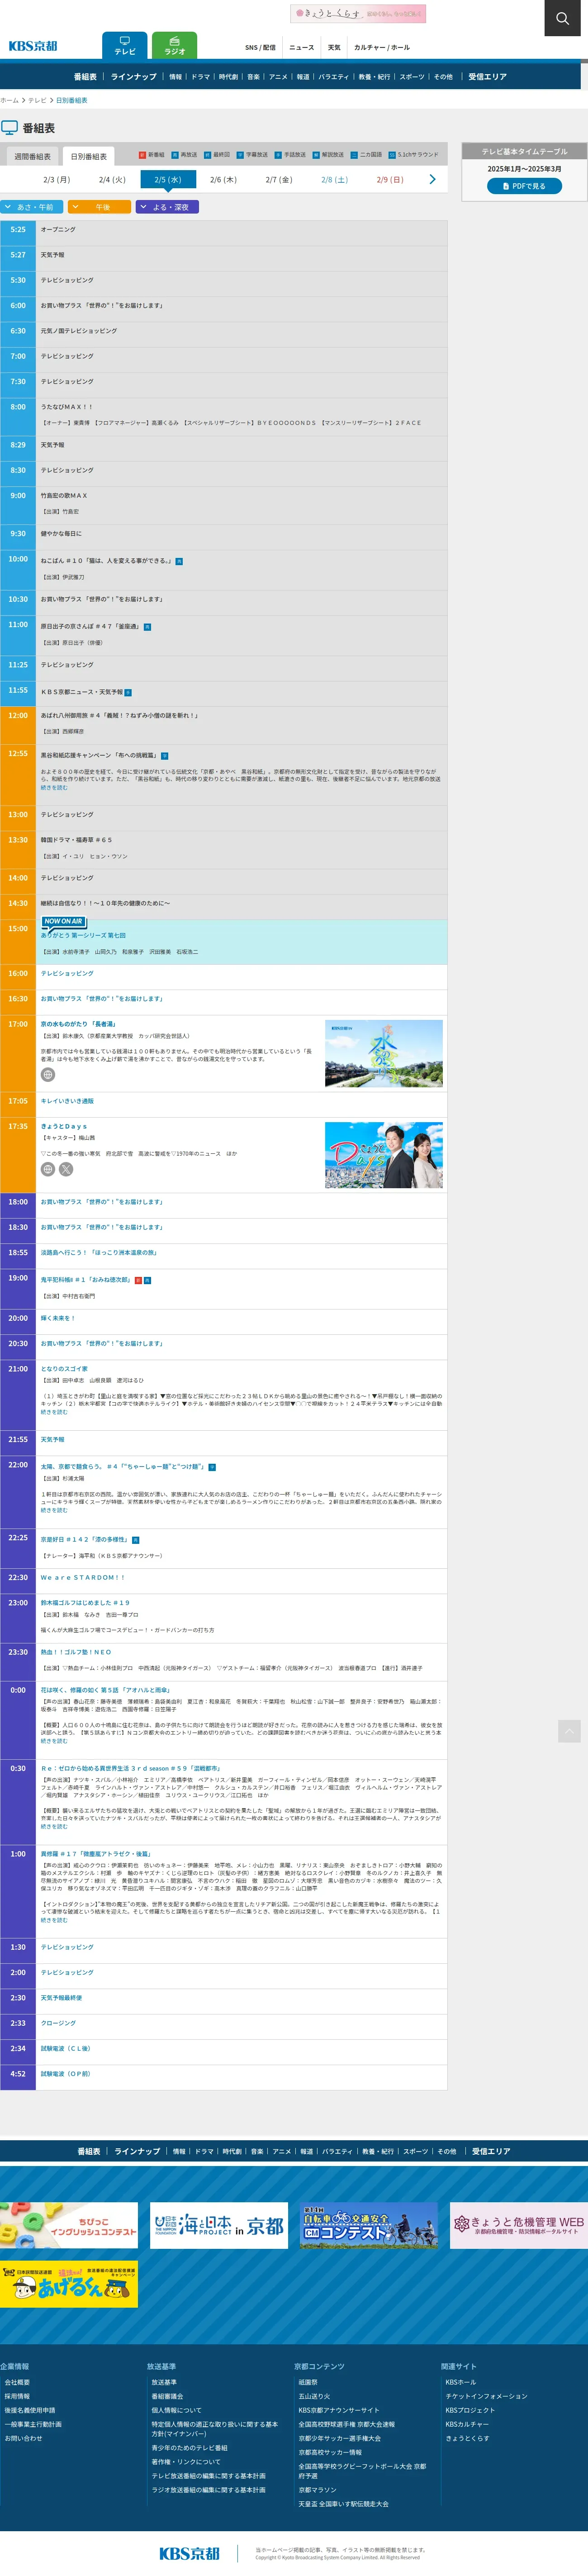Open footer link KBSホール
This screenshot has width=588, height=2576.
461,2382
